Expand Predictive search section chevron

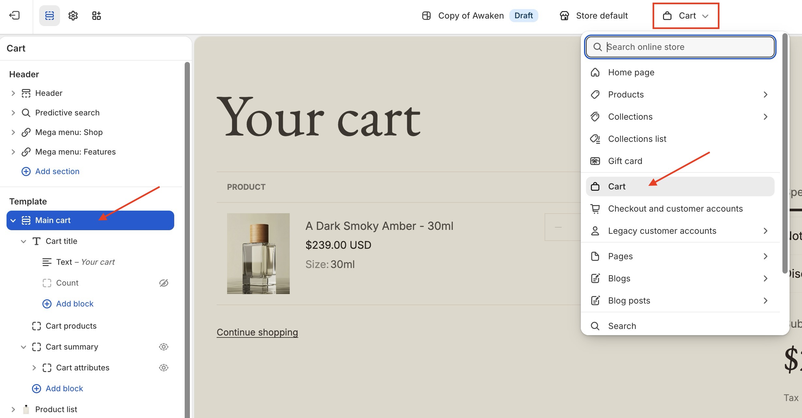point(13,113)
